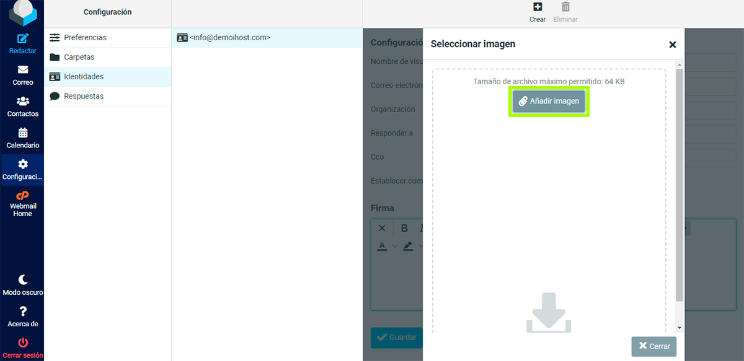Image resolution: width=744 pixels, height=361 pixels.
Task: Select Preferencias in settings list
Action: 85,38
